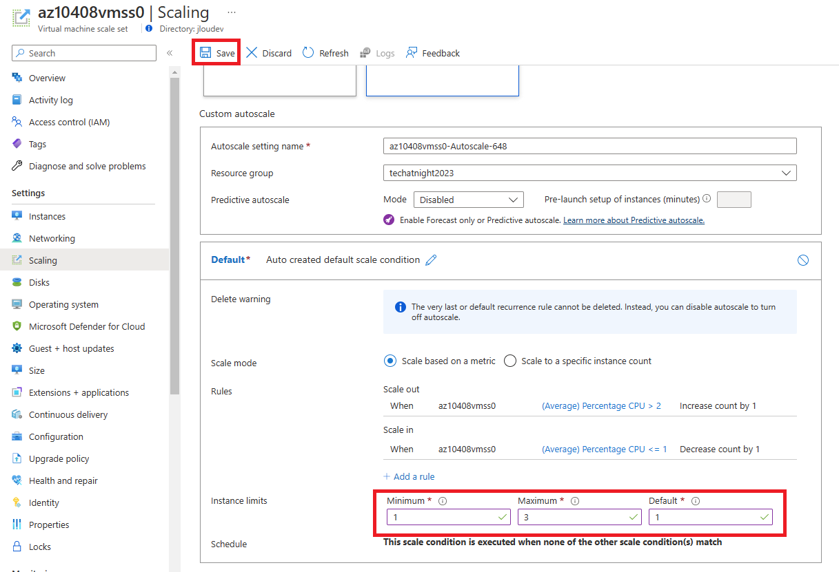
Task: Open the Resource group dropdown
Action: [x=589, y=173]
